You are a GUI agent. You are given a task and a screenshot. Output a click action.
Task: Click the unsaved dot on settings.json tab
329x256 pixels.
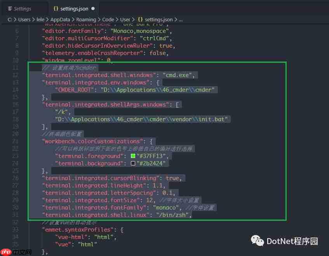click(x=93, y=9)
